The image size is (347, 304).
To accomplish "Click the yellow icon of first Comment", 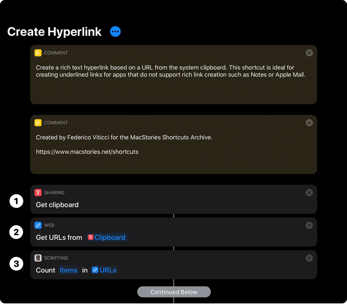I will click(38, 53).
